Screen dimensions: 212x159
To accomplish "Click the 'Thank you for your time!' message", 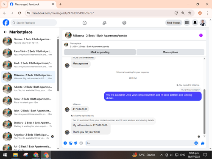I will click(86, 132).
